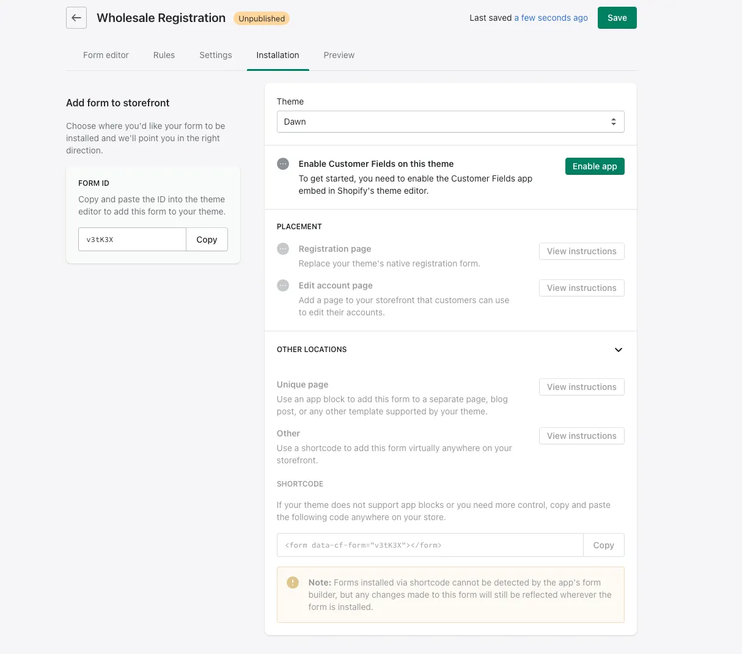
Task: Click the status indicator next to Registration page
Action: click(x=282, y=249)
